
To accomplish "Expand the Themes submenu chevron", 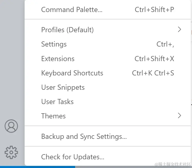I will point(179,116).
